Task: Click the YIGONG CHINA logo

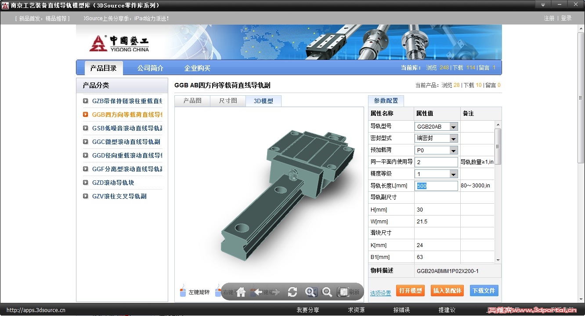Action: pyautogui.click(x=119, y=43)
